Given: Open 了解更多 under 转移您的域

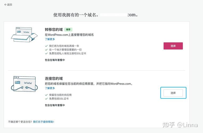Looking at the screenshot, I should coord(50,39).
